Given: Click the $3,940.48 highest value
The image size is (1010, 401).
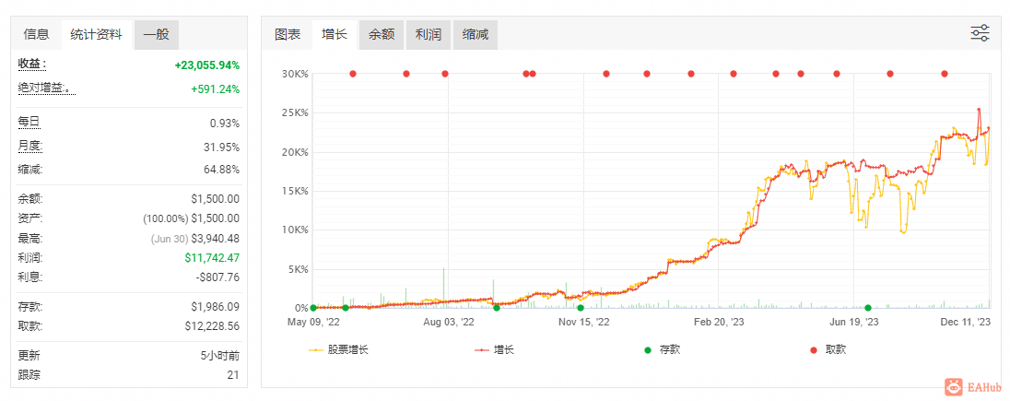Looking at the screenshot, I should tap(215, 239).
